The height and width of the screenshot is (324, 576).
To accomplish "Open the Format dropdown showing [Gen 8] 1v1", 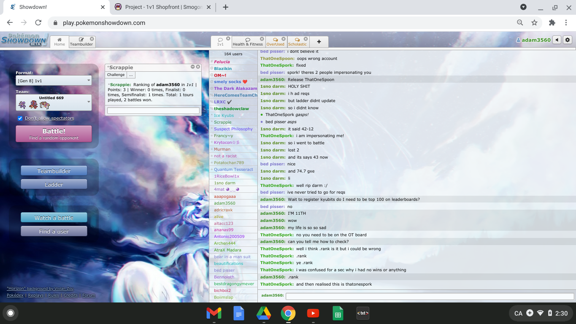I will (x=54, y=81).
